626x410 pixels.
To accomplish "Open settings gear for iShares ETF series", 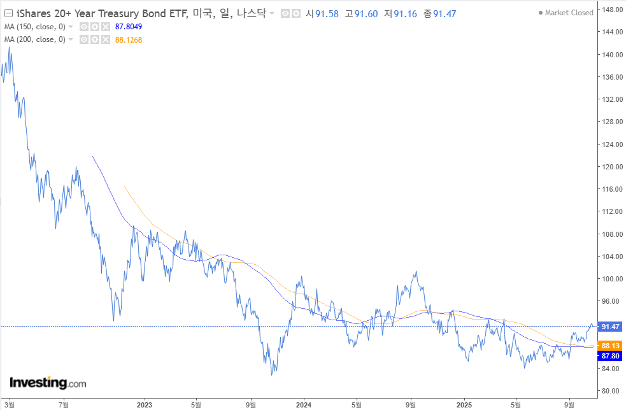I will tap(296, 14).
